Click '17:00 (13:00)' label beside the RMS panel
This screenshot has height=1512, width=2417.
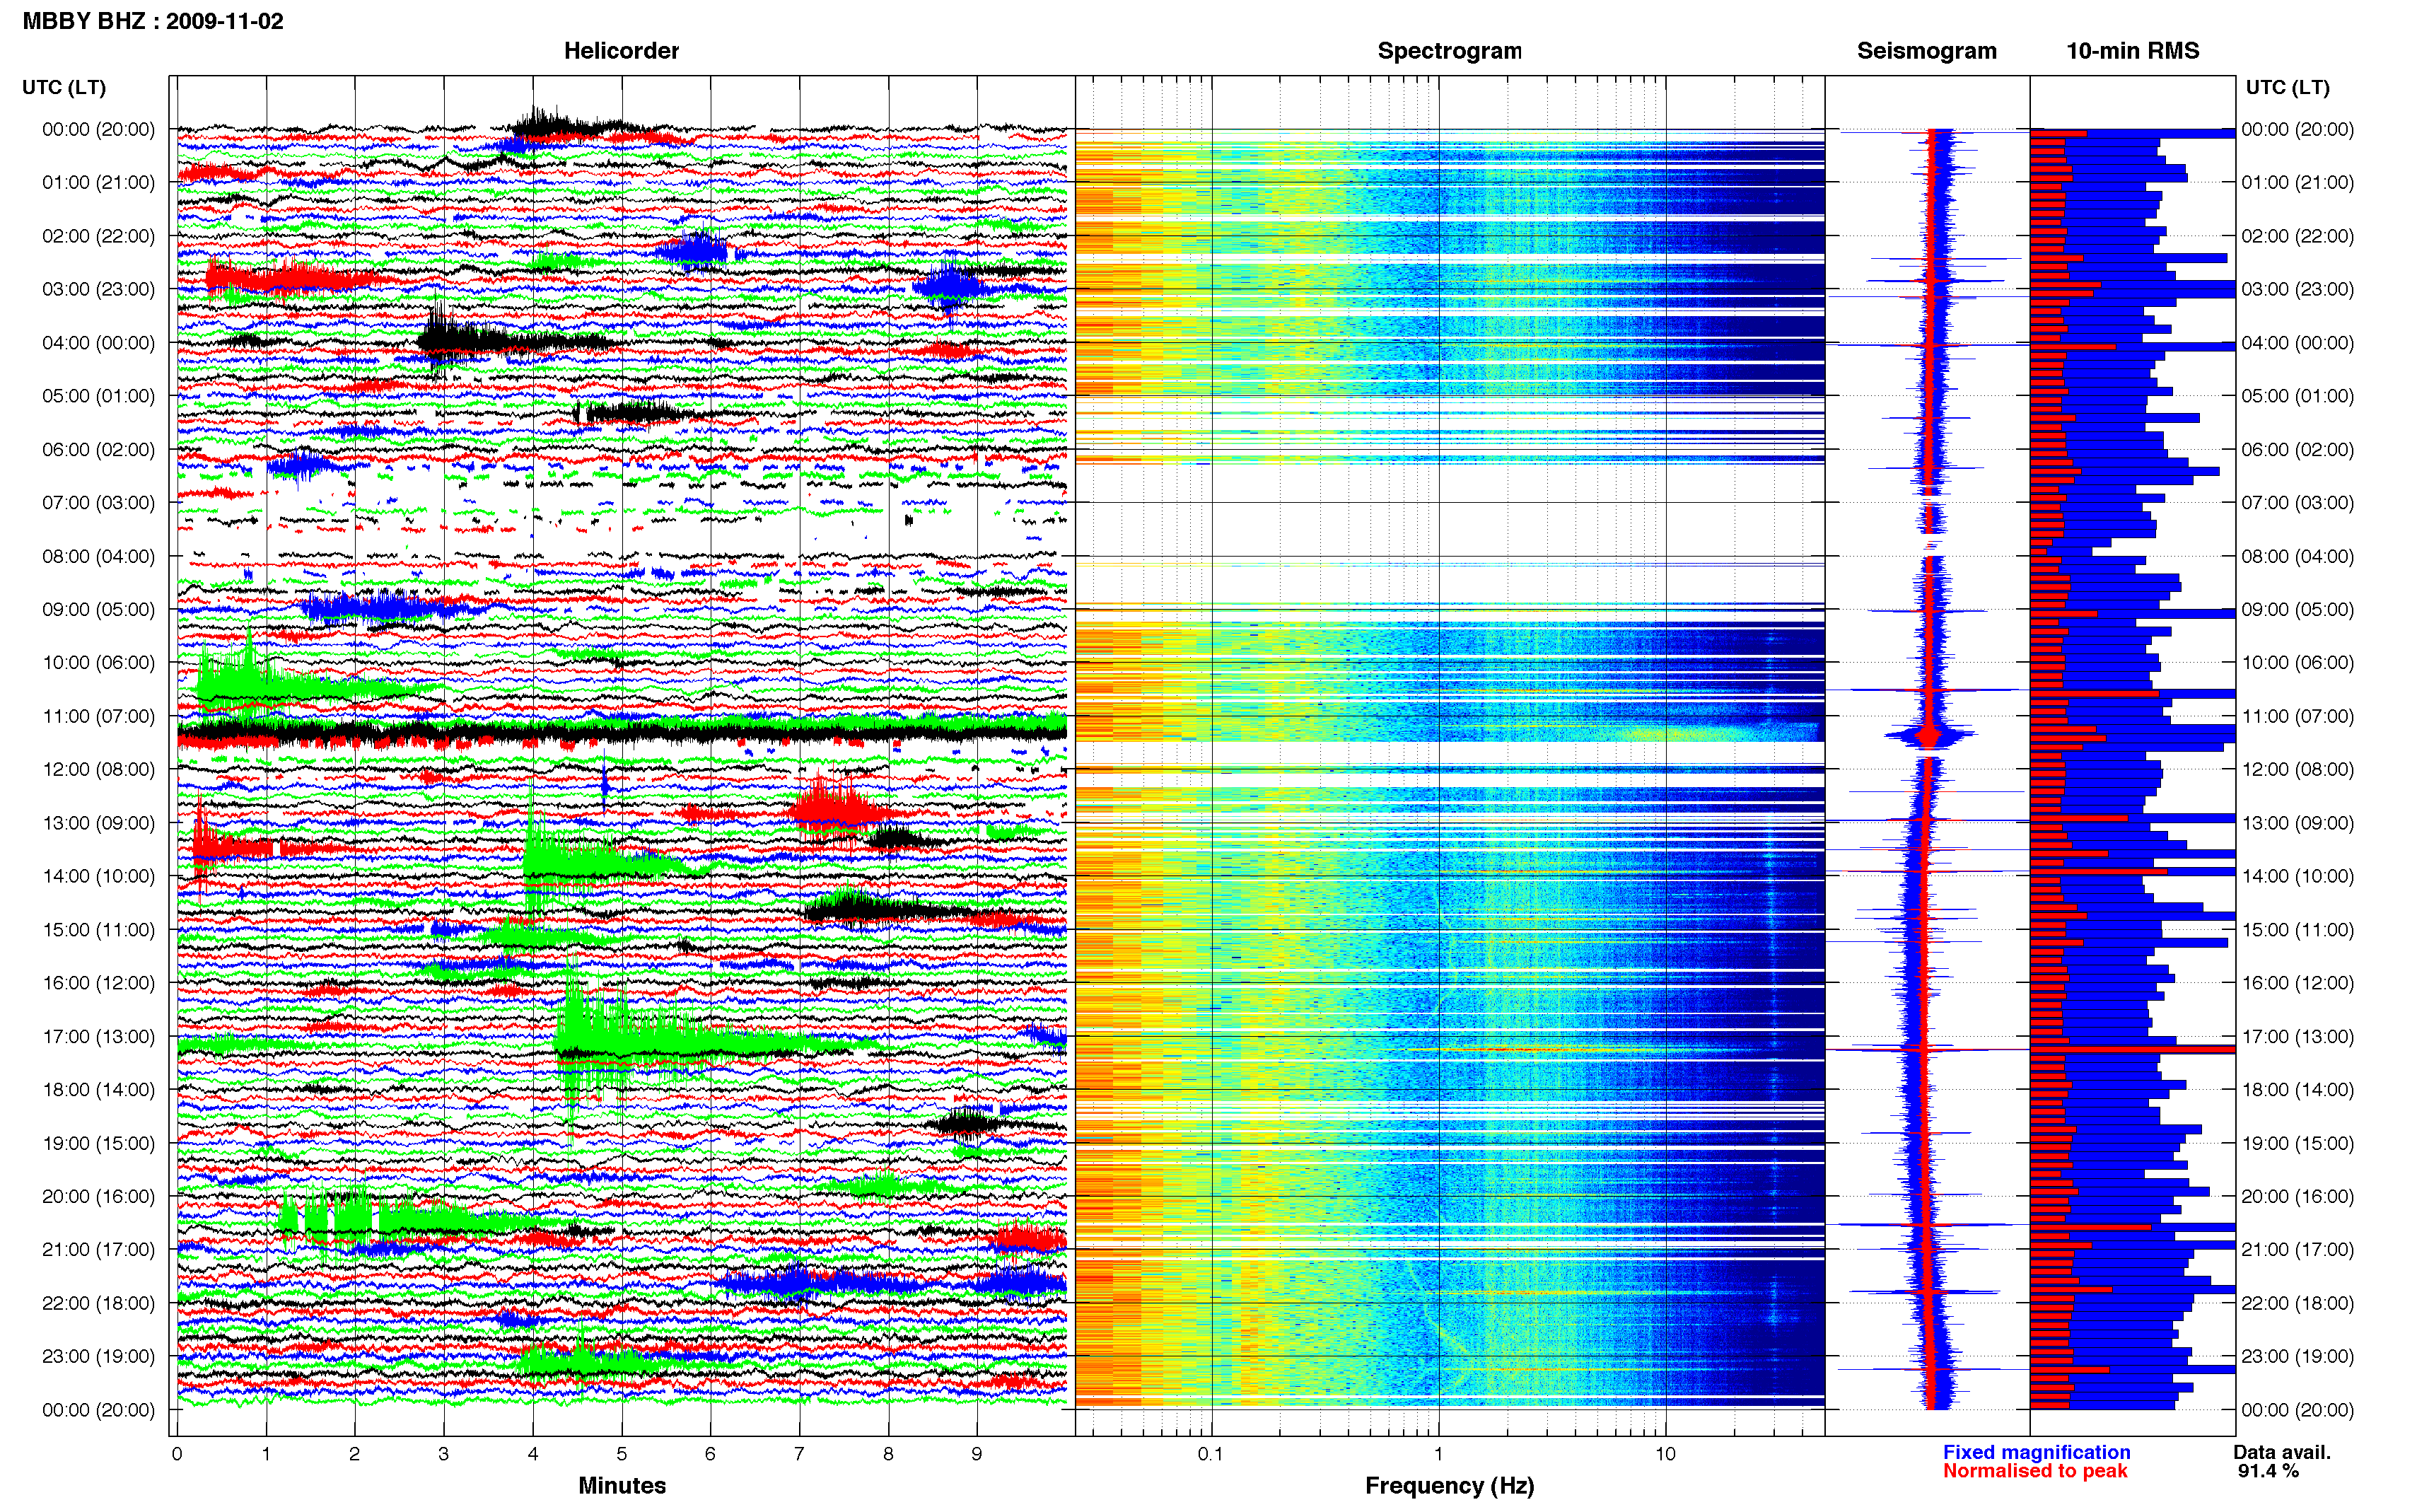(2297, 1037)
